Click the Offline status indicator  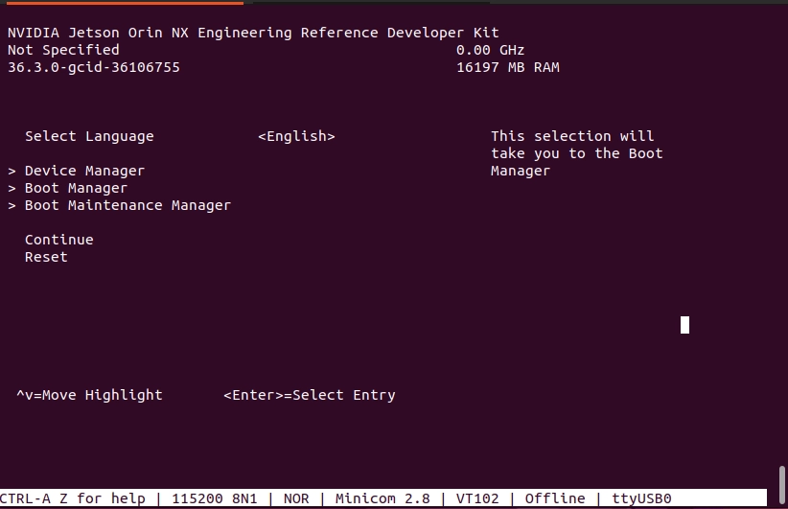coord(554,498)
